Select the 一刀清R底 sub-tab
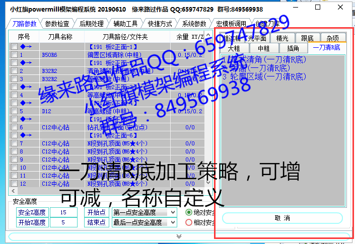Image resolution: width=355 pixels, height=244 pixels. pos(327,47)
